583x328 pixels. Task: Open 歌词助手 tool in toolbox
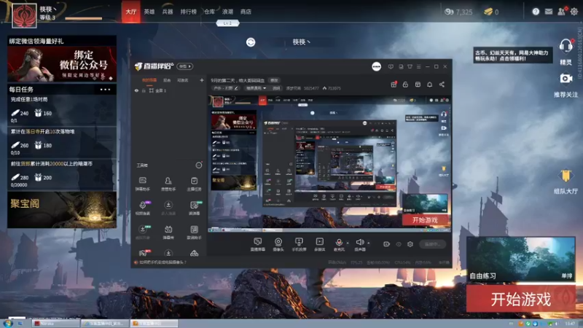tap(194, 232)
